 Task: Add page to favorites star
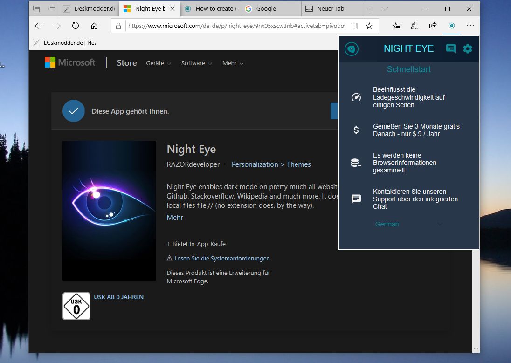pos(369,26)
